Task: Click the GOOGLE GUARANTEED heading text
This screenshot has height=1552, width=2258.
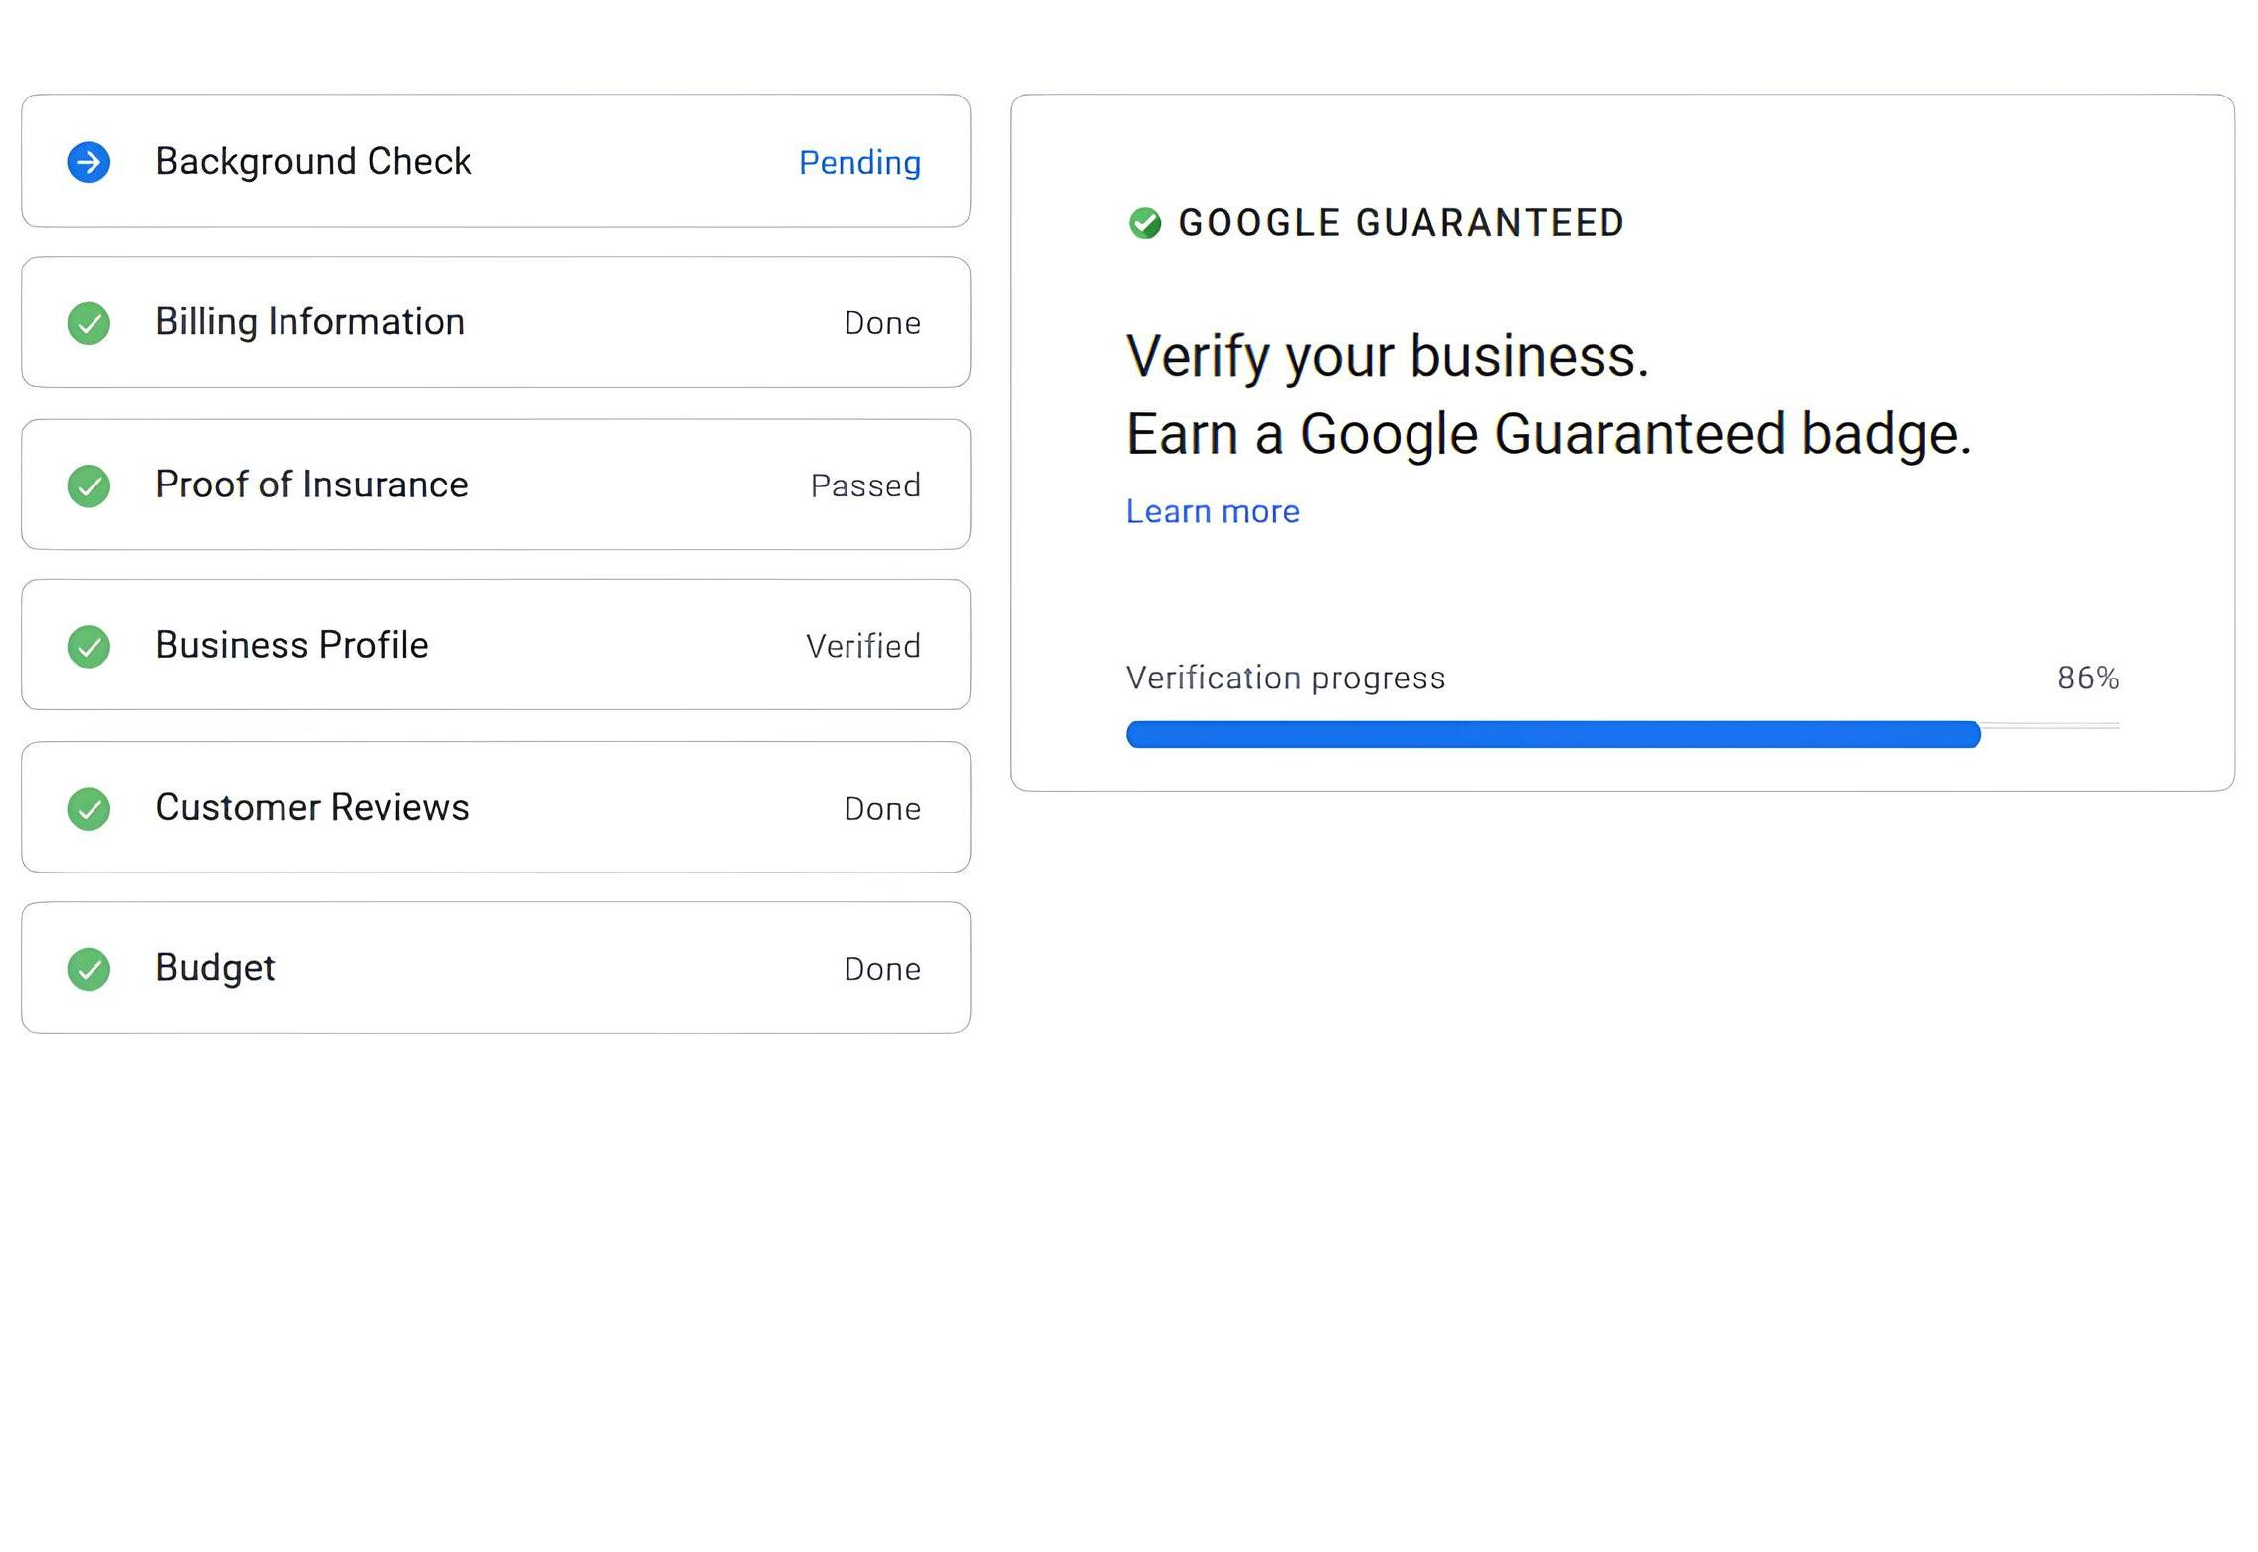Action: click(x=1402, y=223)
